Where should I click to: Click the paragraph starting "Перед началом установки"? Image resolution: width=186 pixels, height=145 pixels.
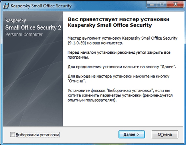(116, 55)
